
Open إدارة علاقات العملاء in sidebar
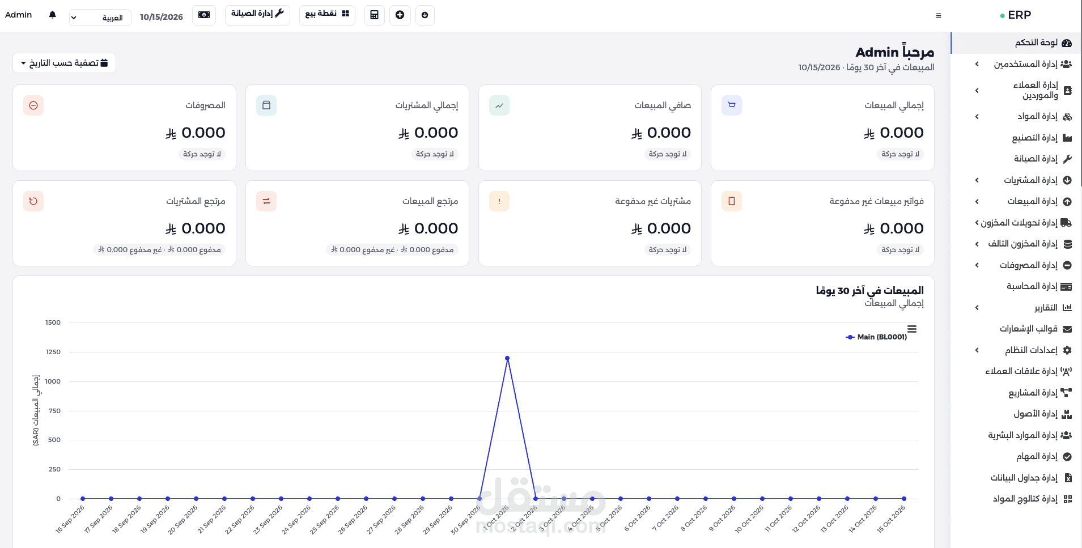(x=1016, y=371)
